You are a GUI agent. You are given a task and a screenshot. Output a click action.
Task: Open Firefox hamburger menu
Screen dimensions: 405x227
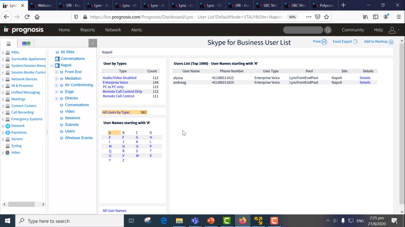tap(399, 17)
